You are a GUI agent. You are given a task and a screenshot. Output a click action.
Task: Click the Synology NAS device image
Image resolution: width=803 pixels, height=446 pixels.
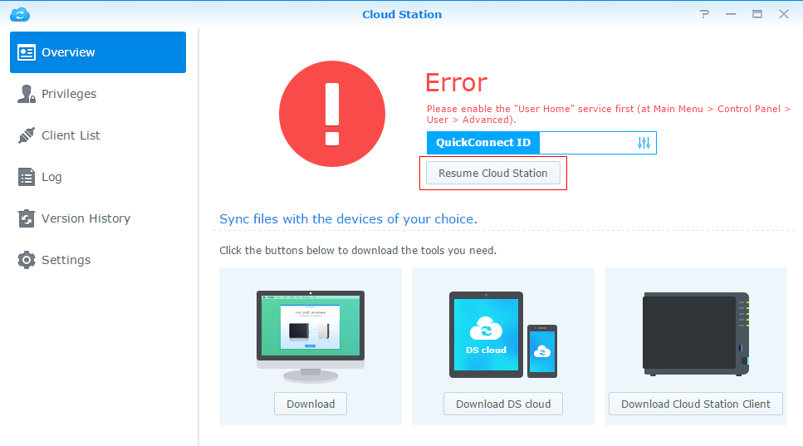(x=696, y=334)
